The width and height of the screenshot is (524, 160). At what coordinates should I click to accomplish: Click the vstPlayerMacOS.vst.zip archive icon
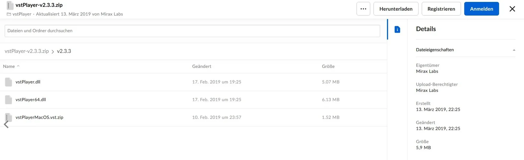(9, 117)
